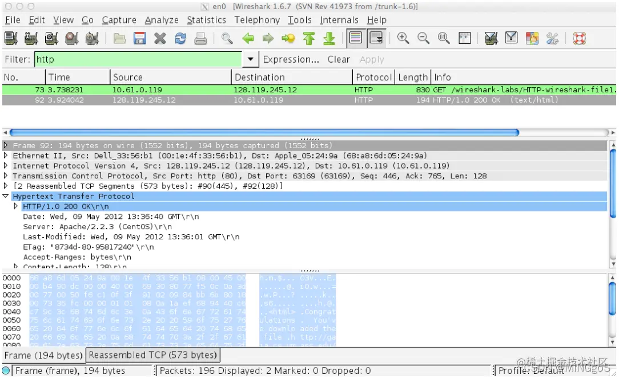619x379 pixels.
Task: Open help lifebuoy icon
Action: (579, 38)
